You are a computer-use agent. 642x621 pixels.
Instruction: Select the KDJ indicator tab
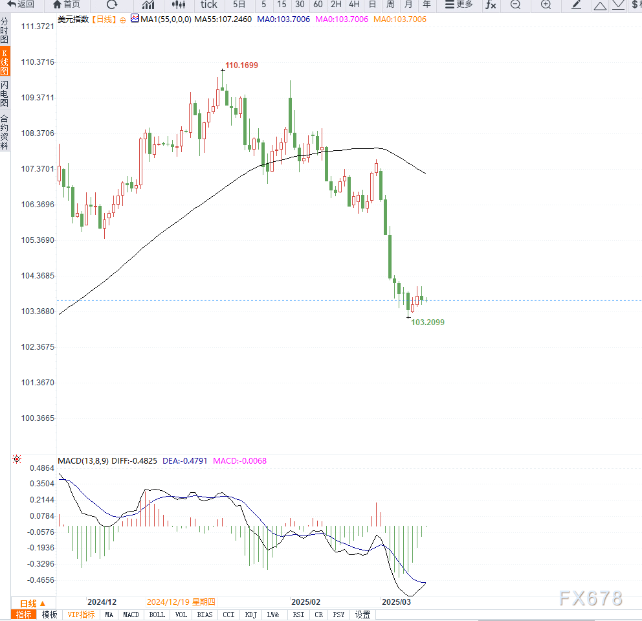coord(251,615)
